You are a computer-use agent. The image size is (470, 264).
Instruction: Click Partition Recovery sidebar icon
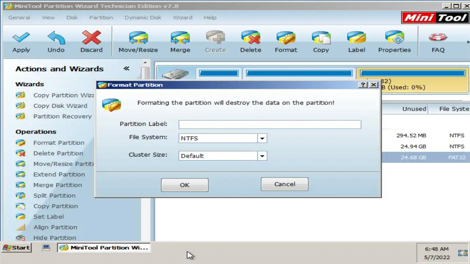click(x=21, y=116)
